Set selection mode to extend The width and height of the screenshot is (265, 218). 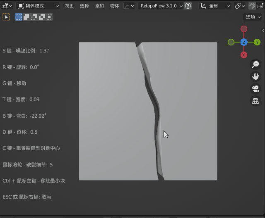point(26,17)
